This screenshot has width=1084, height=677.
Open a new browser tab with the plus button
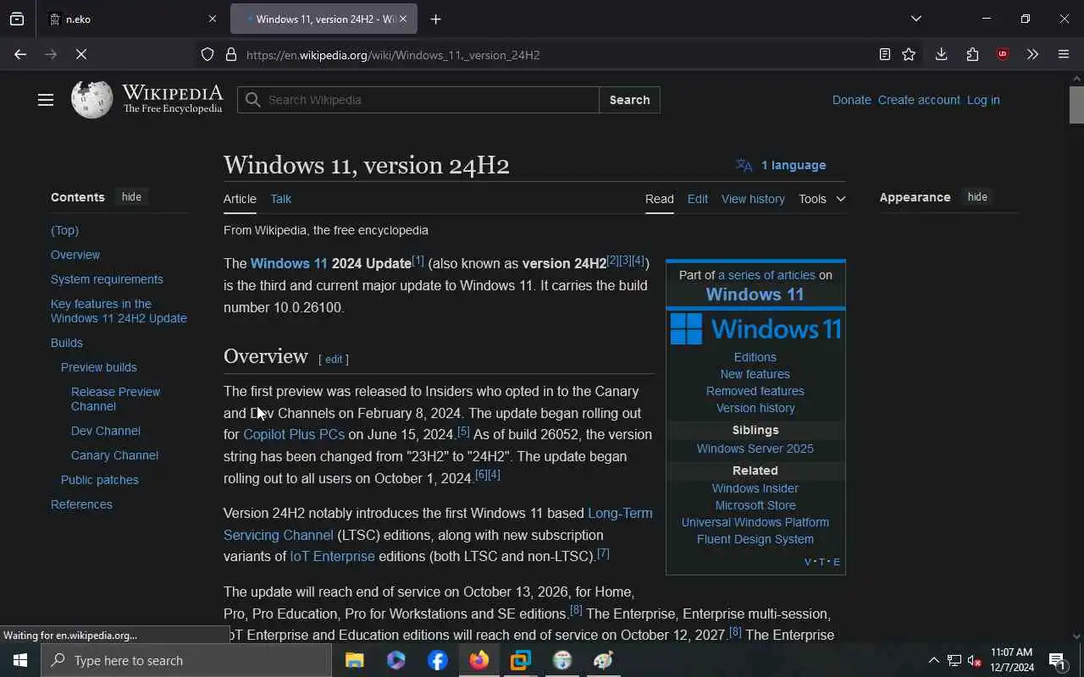(x=436, y=19)
